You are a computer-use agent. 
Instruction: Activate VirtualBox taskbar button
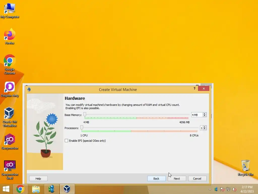[67, 189]
